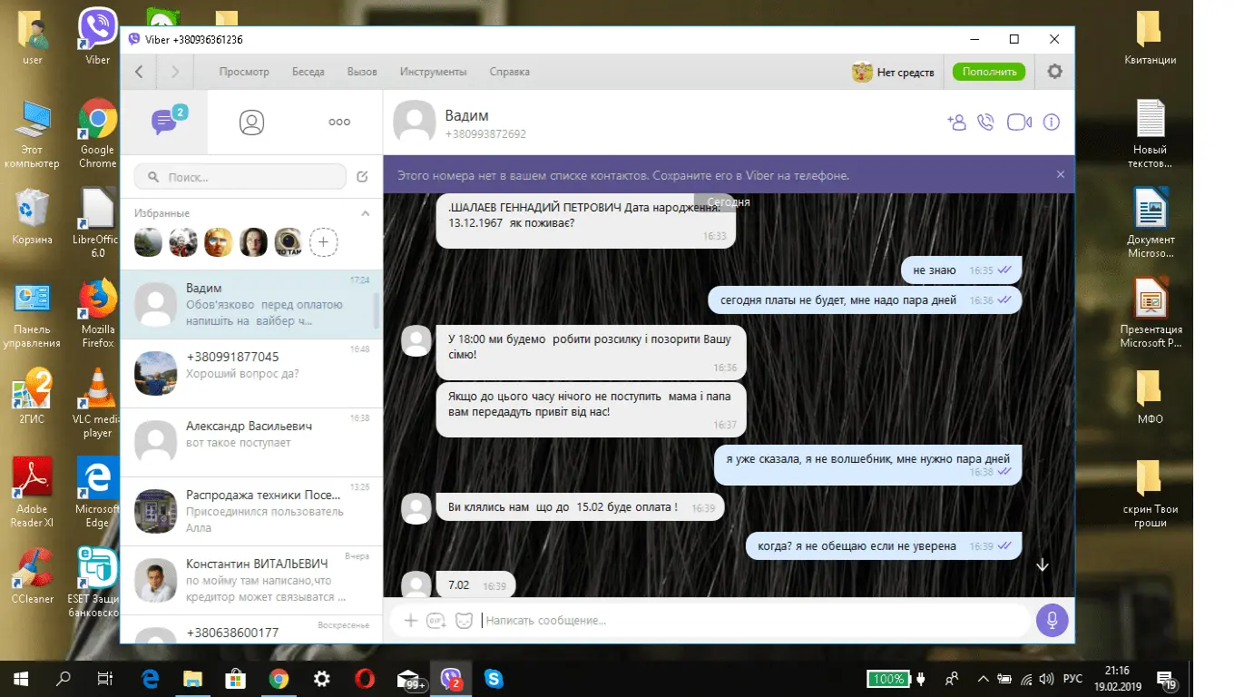Add participant to the conversation

pos(955,123)
